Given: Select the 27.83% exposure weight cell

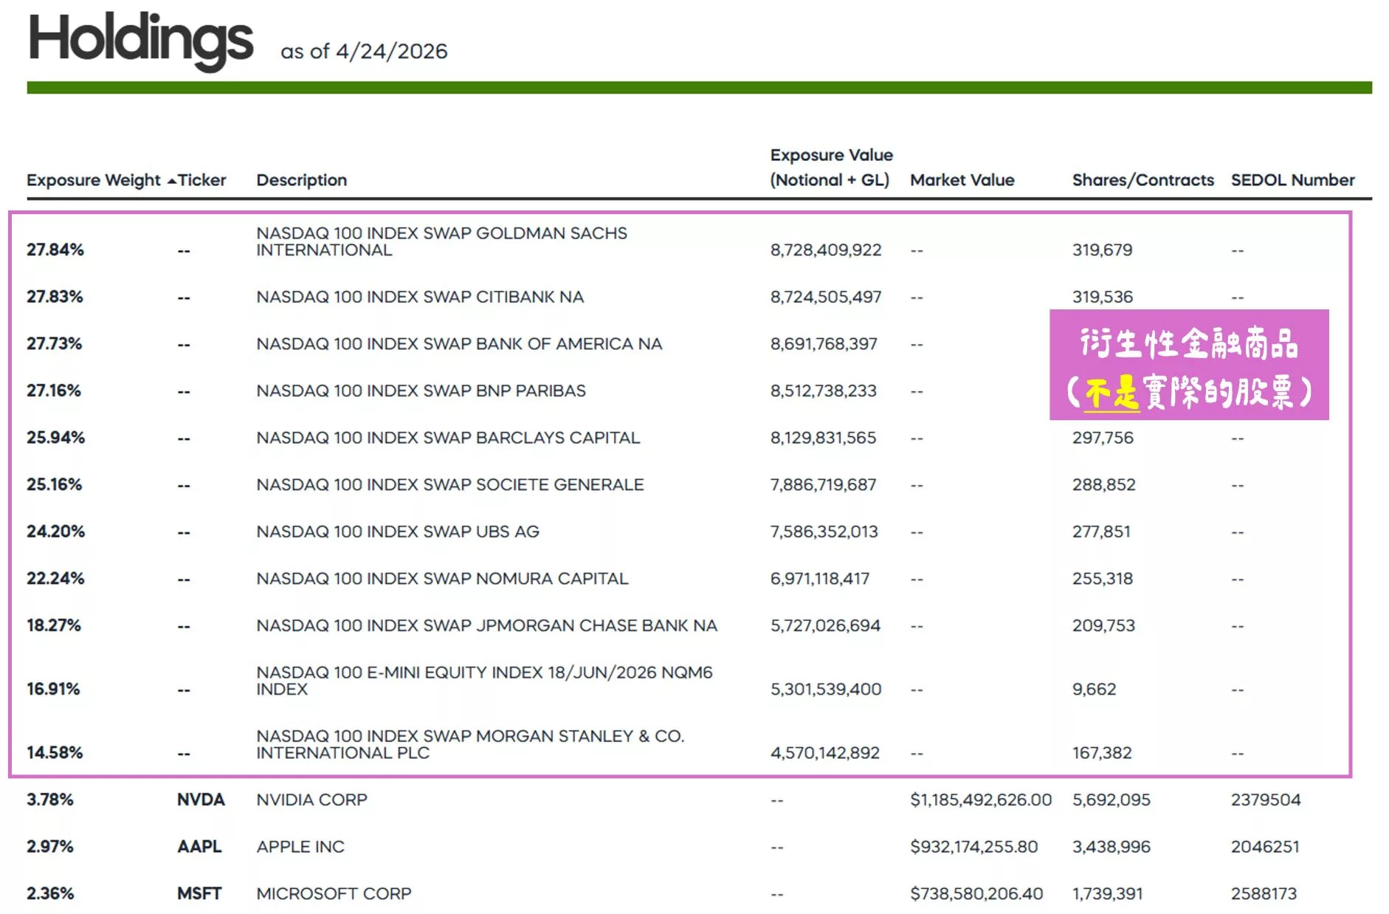Looking at the screenshot, I should 55,297.
